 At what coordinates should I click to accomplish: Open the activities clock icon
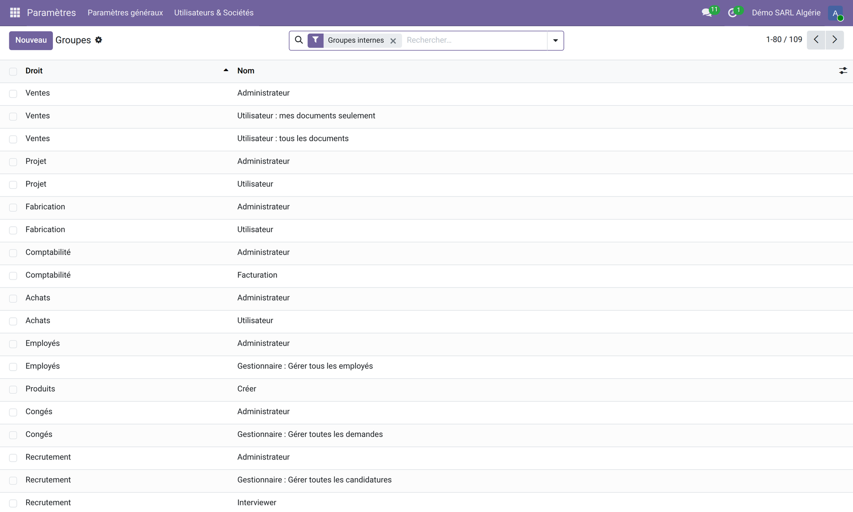(733, 13)
